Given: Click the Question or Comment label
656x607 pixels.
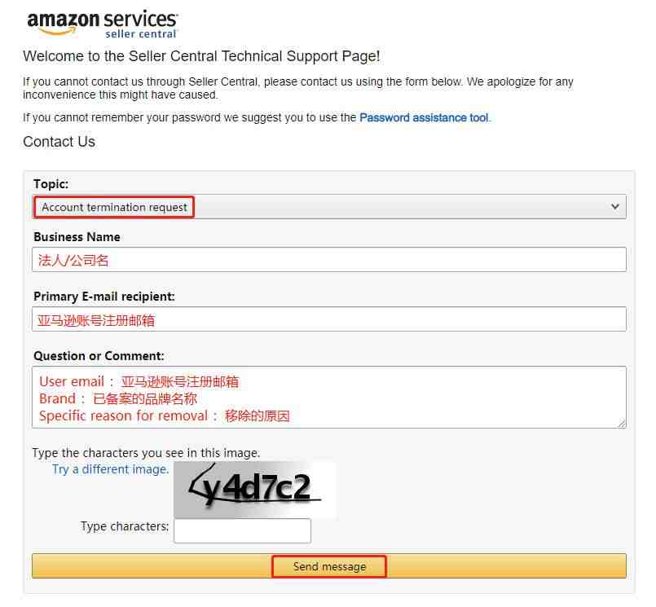Looking at the screenshot, I should (x=99, y=356).
